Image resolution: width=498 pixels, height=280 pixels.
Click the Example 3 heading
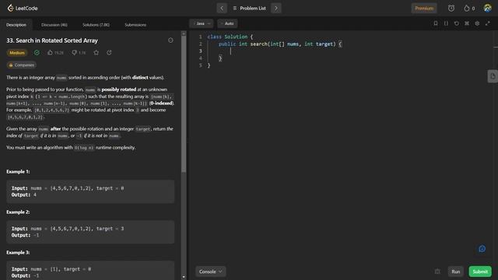[x=18, y=252]
